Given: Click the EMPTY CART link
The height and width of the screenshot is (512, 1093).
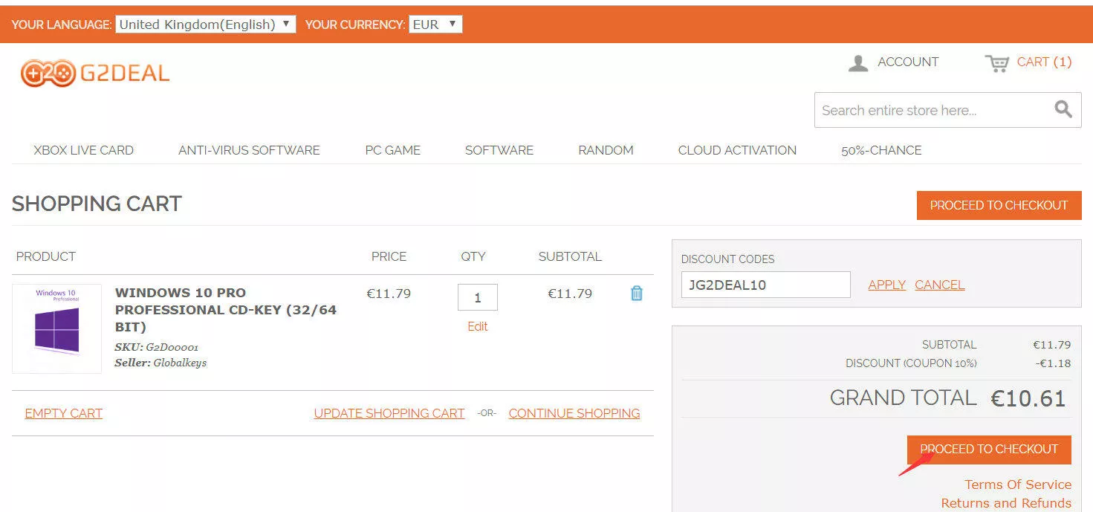Looking at the screenshot, I should tap(63, 413).
